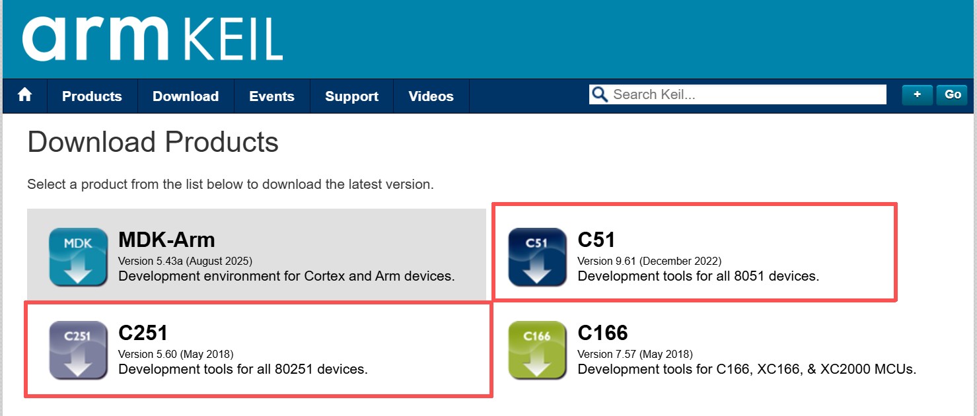
Task: Click the MDK download icon
Action: coord(78,257)
